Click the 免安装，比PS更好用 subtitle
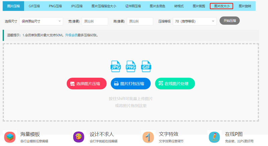This screenshot has height=146, width=268. click(239, 141)
